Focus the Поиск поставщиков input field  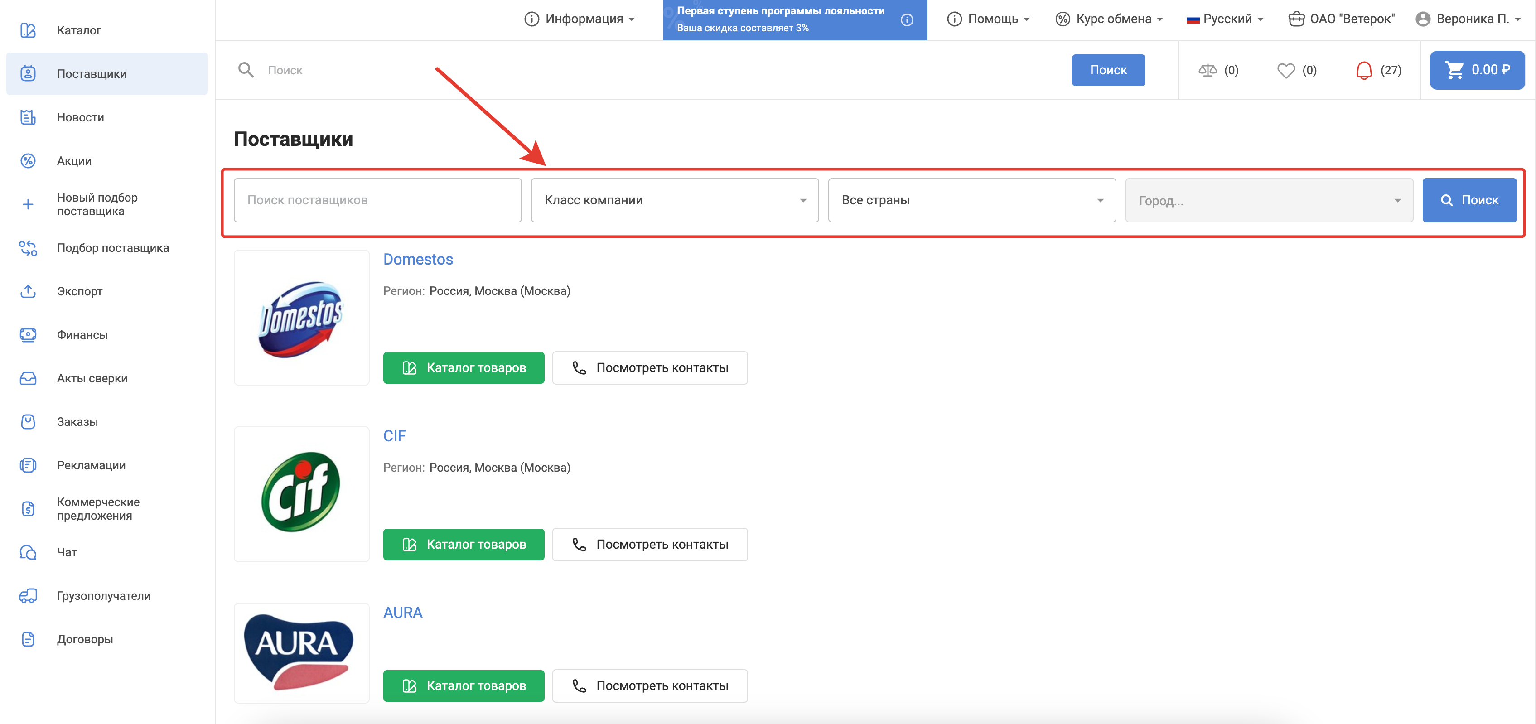[377, 200]
